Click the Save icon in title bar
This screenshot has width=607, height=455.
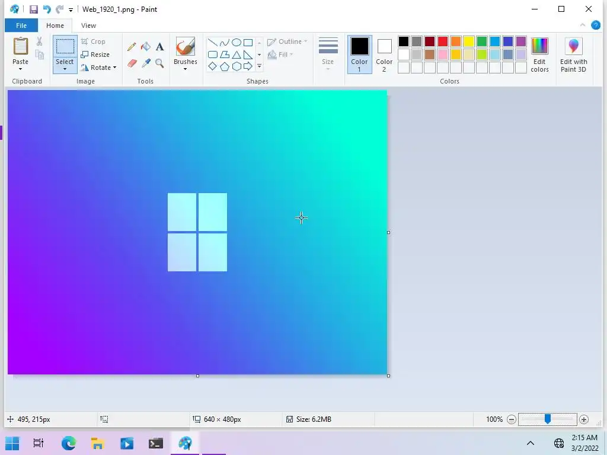pyautogui.click(x=34, y=9)
